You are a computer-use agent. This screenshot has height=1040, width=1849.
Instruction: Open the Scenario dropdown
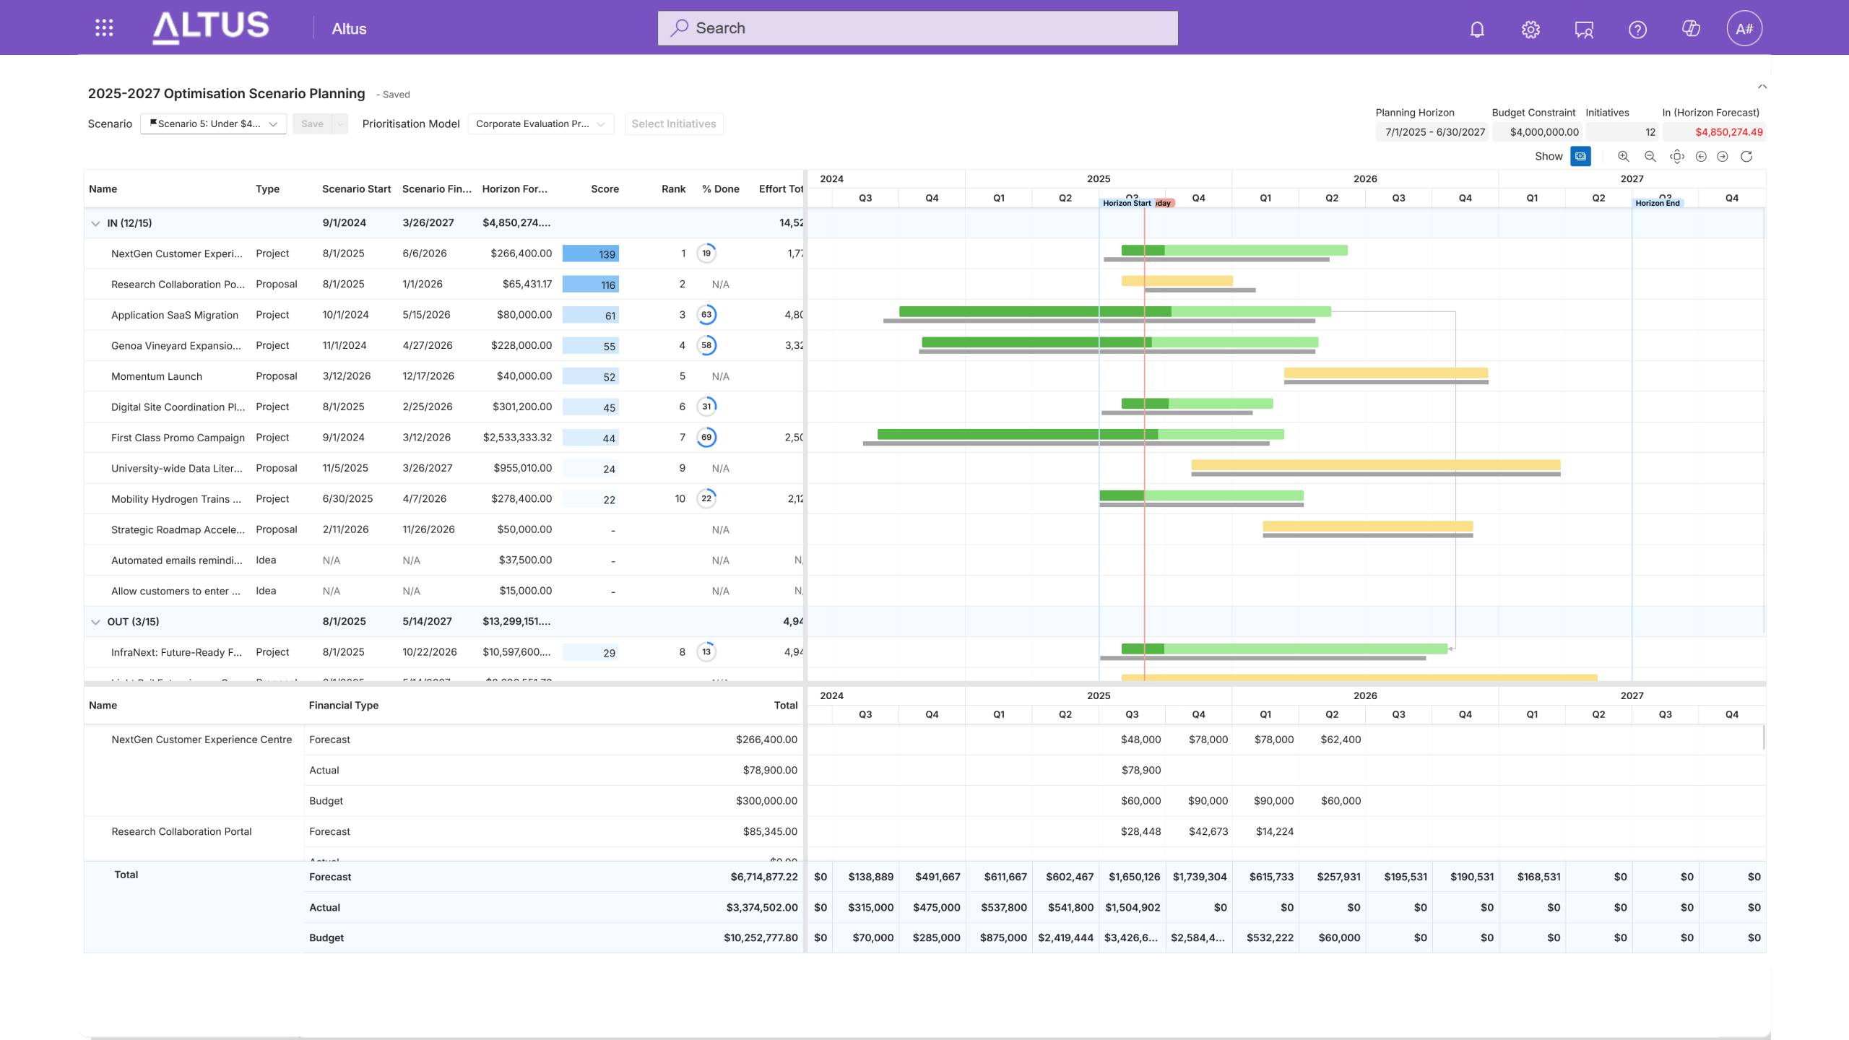pyautogui.click(x=213, y=123)
